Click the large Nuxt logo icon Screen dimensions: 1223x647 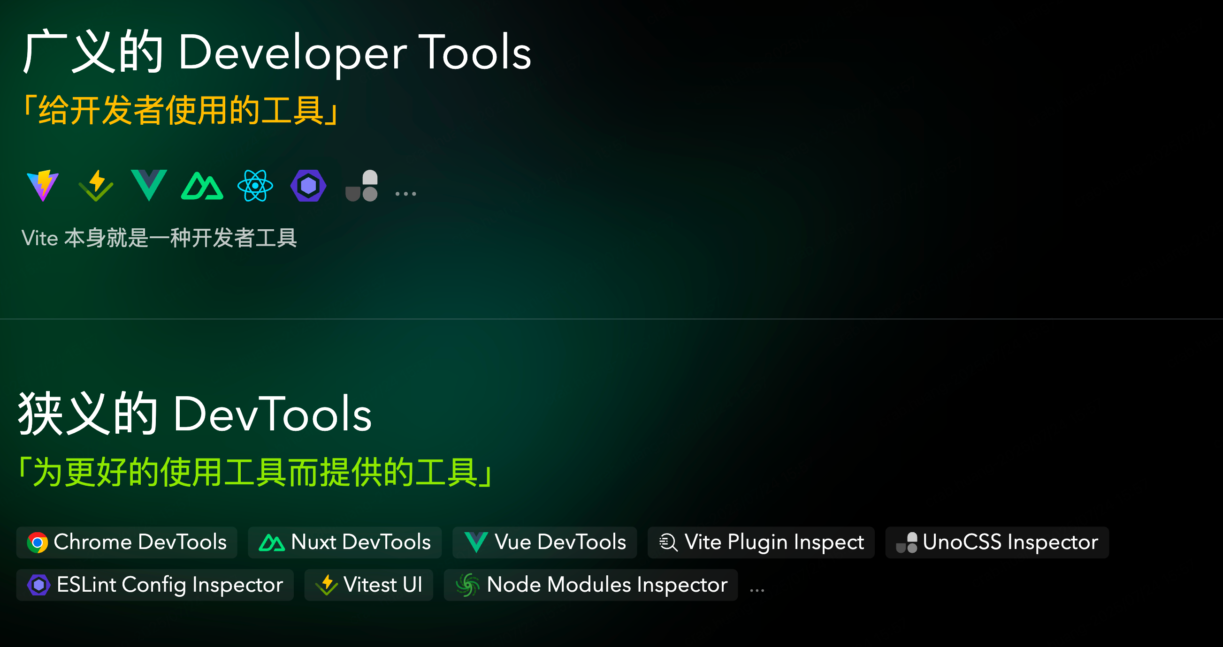pos(202,187)
